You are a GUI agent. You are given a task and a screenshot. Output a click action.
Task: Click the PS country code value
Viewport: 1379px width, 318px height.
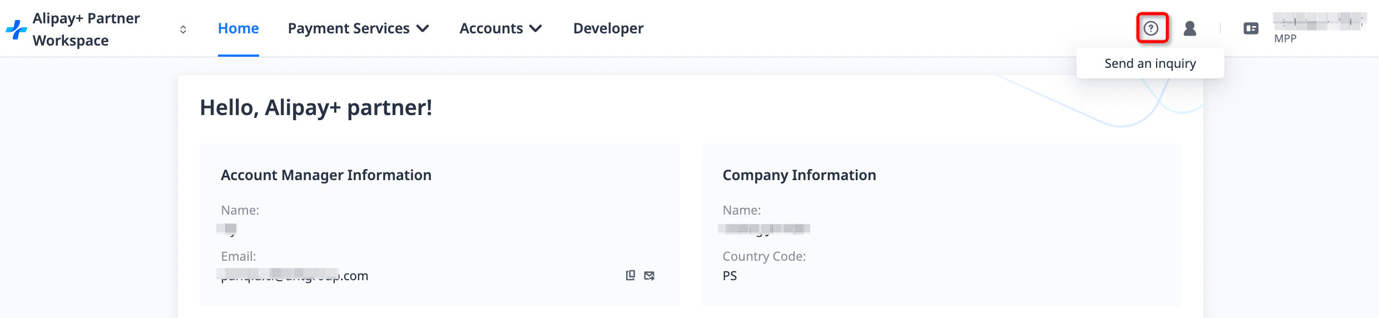click(x=730, y=276)
